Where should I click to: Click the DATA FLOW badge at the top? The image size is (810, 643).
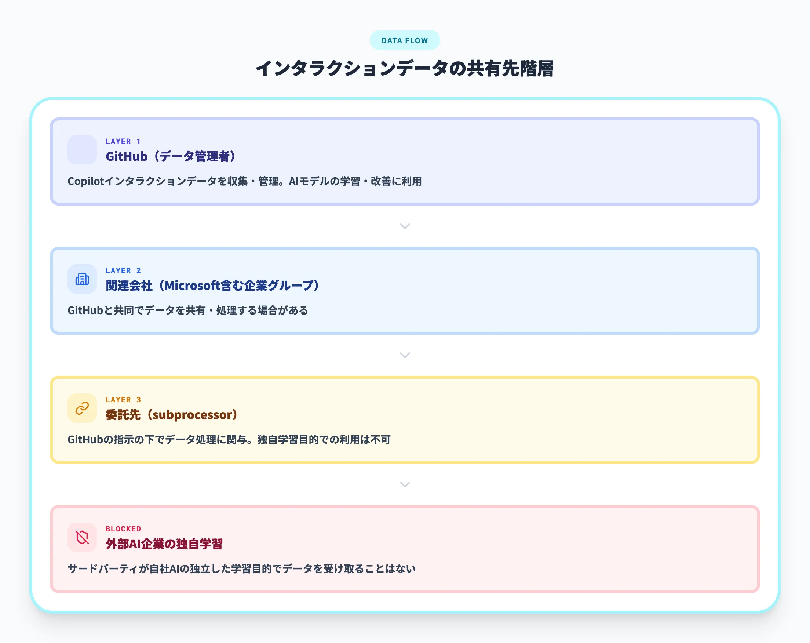tap(405, 40)
